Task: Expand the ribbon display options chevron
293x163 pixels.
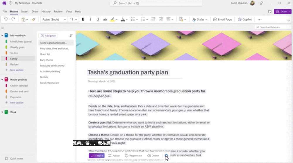Action: tap(288, 21)
